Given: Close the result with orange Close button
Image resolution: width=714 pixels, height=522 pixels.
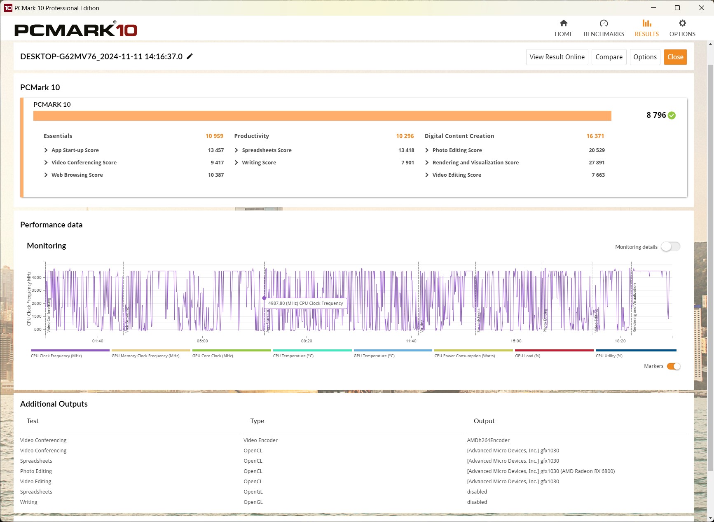Looking at the screenshot, I should [x=675, y=57].
